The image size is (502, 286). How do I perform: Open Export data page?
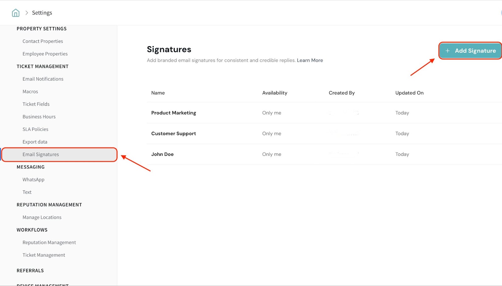[35, 142]
